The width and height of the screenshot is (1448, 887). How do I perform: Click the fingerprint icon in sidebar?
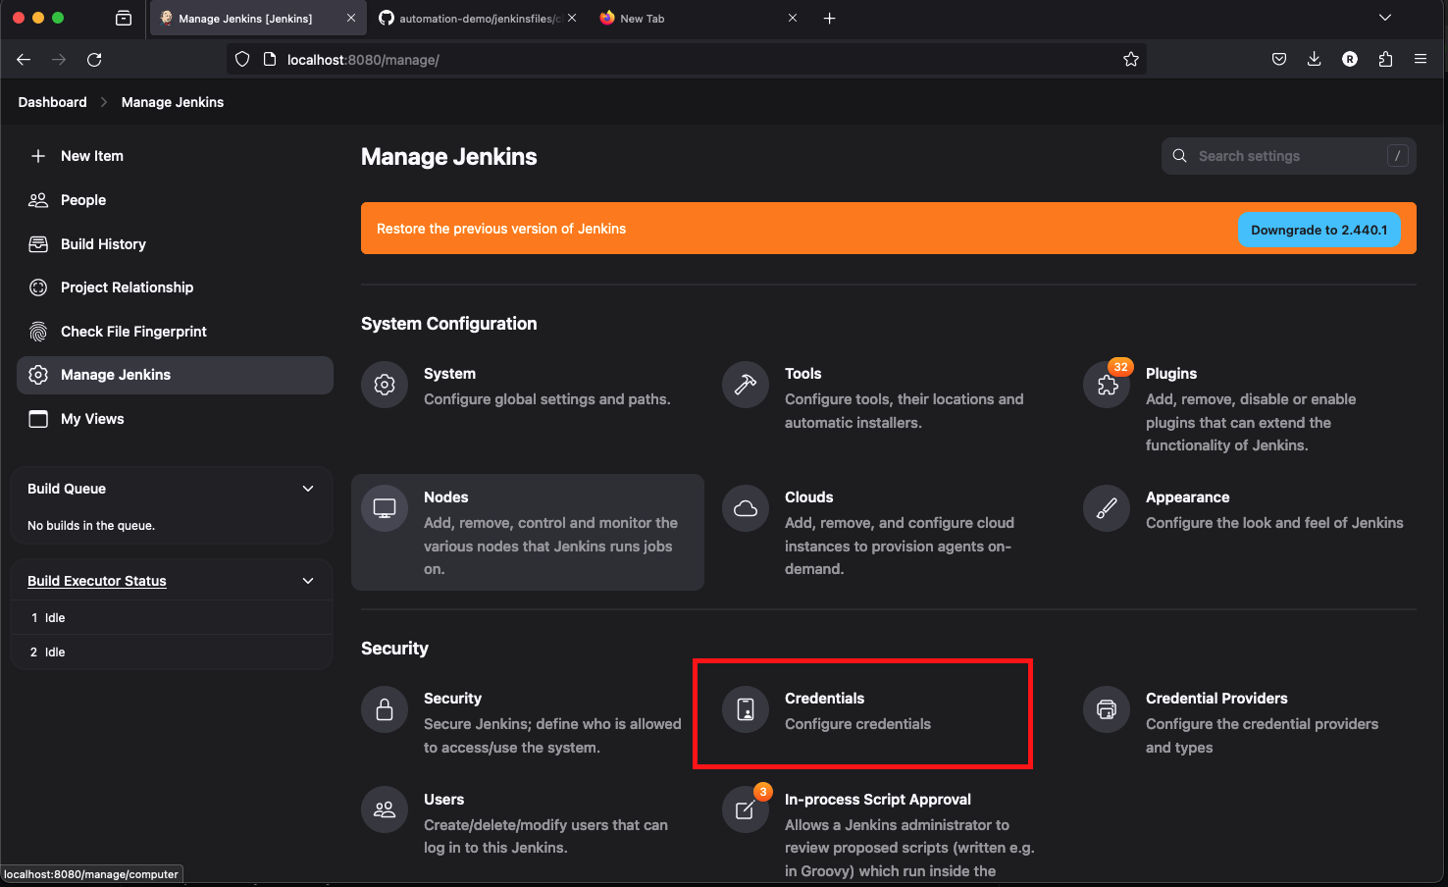click(38, 332)
